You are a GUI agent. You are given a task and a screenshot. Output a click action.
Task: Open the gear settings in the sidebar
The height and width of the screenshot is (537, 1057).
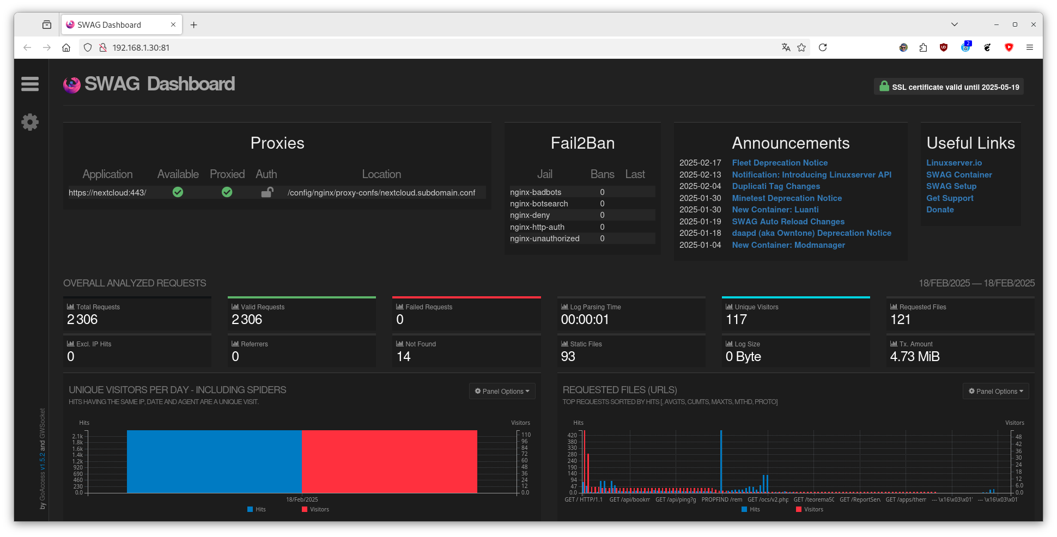point(30,121)
